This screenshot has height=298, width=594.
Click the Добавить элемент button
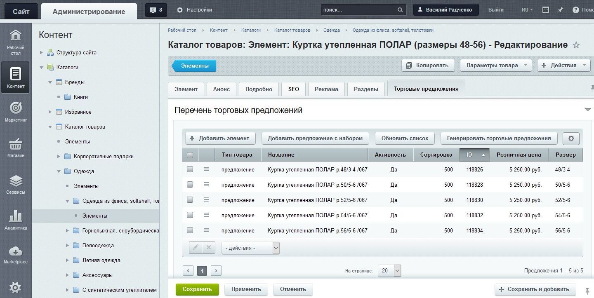220,138
